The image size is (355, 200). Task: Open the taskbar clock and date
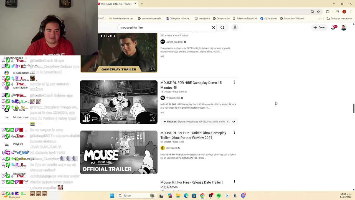coord(346,196)
